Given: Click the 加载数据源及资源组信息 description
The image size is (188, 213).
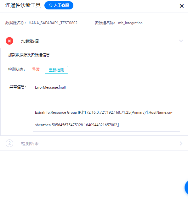Looking at the screenshot, I should coord(29,55).
